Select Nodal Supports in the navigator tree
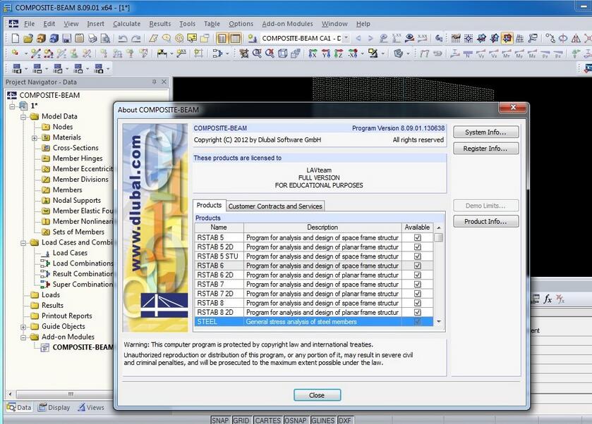 click(x=77, y=201)
